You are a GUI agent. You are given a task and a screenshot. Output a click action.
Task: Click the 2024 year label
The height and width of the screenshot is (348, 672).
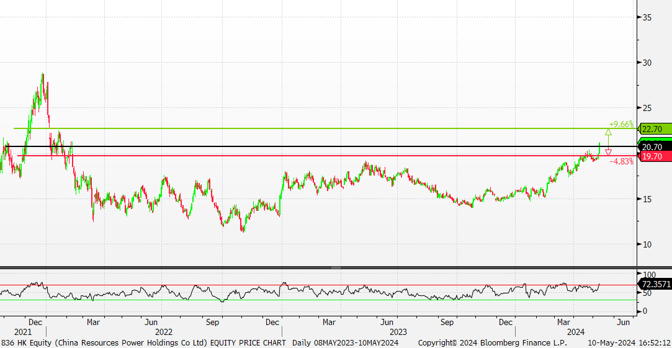pos(575,332)
